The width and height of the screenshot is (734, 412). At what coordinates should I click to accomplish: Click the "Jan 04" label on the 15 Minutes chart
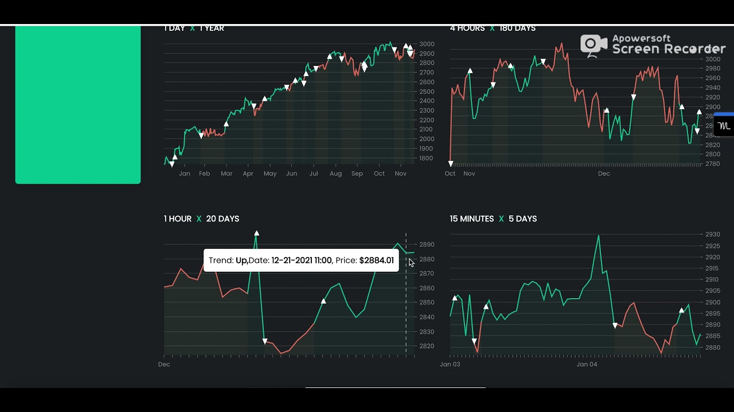pos(587,364)
